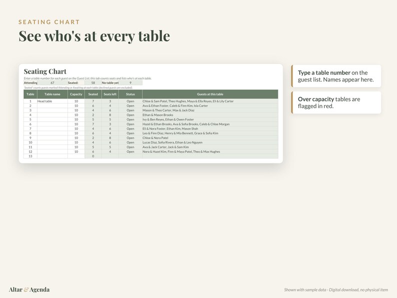The width and height of the screenshot is (397, 298).
Task: Select table number 7 in Table column
Action: (x=30, y=128)
